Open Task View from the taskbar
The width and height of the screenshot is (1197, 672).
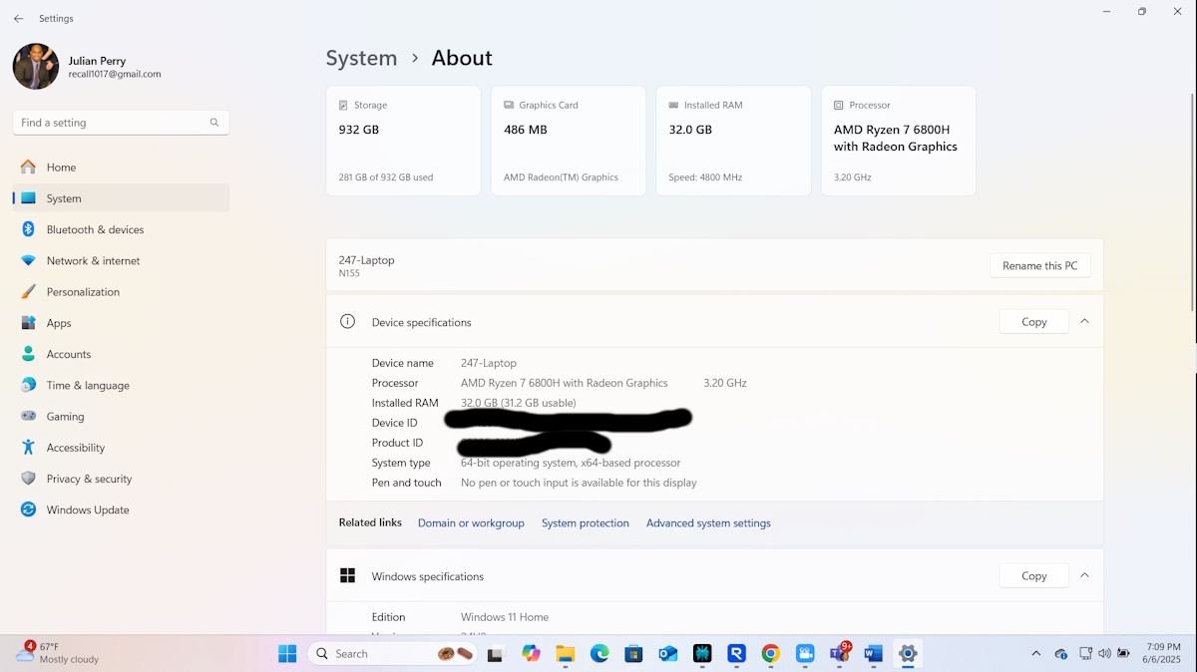[495, 654]
